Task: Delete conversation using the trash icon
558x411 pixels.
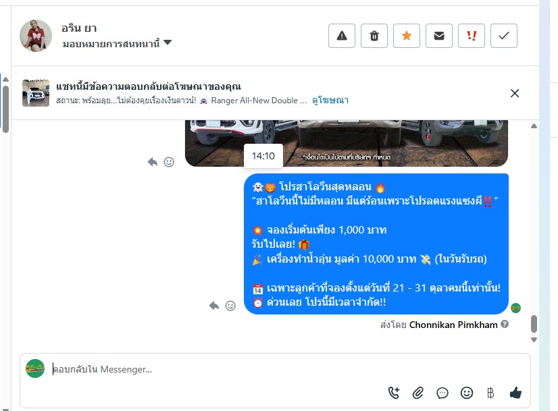Action: 374,36
